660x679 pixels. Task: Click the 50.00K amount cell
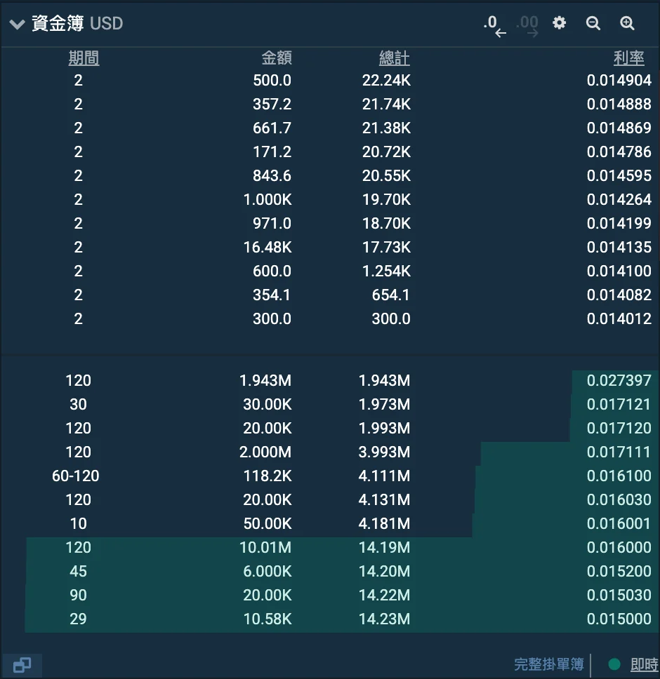[x=268, y=523]
